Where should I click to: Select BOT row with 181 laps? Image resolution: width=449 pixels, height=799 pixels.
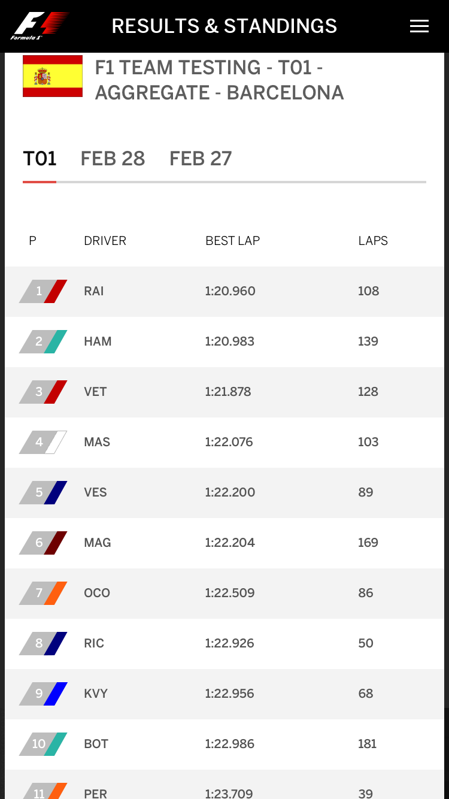coord(224,744)
